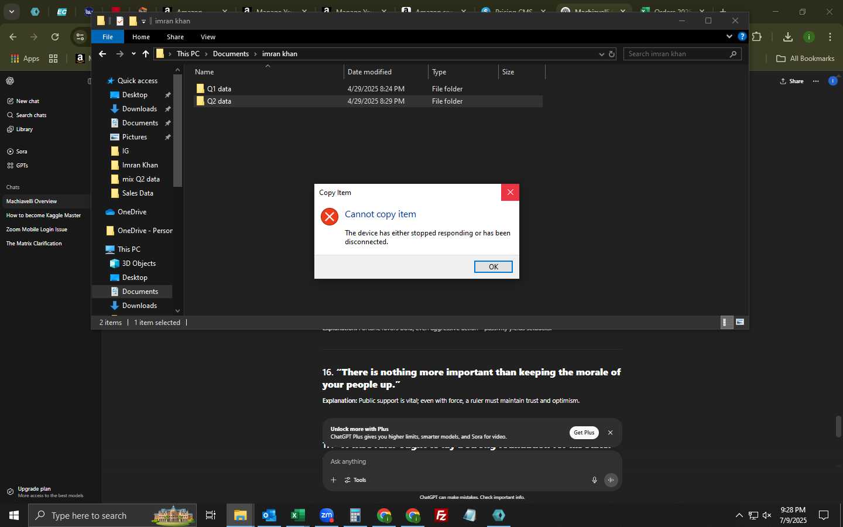Show hidden system tray icons
843x527 pixels.
[x=739, y=515]
